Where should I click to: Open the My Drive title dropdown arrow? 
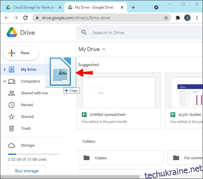104,49
